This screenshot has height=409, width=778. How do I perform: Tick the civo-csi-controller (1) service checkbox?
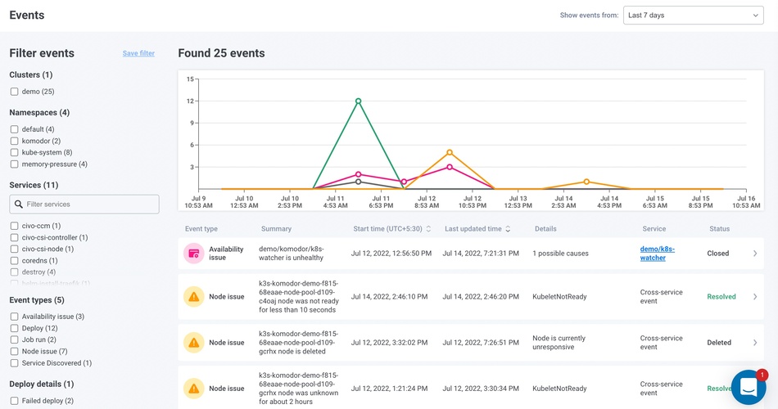[15, 237]
